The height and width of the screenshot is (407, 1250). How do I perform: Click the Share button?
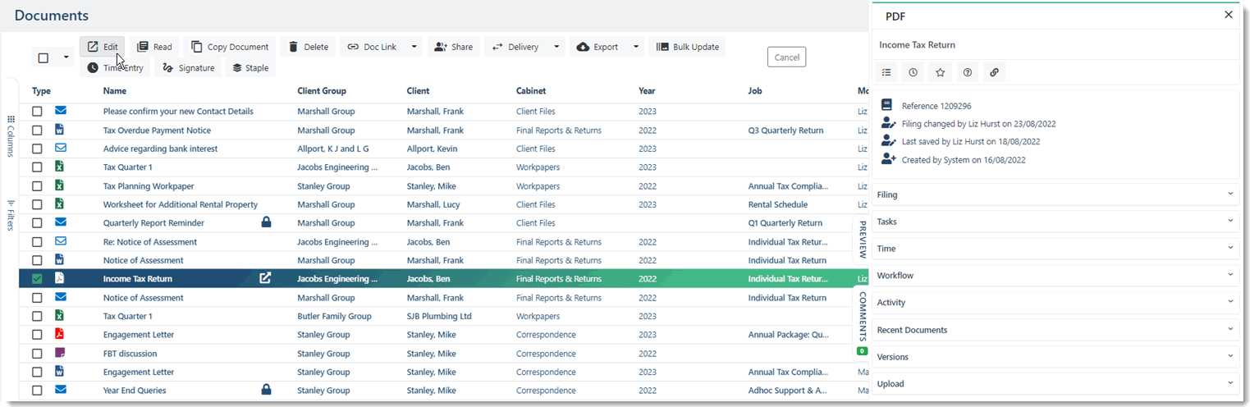pyautogui.click(x=453, y=47)
